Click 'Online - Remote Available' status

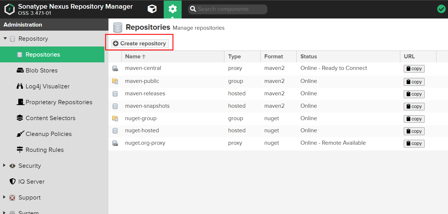pyautogui.click(x=333, y=143)
